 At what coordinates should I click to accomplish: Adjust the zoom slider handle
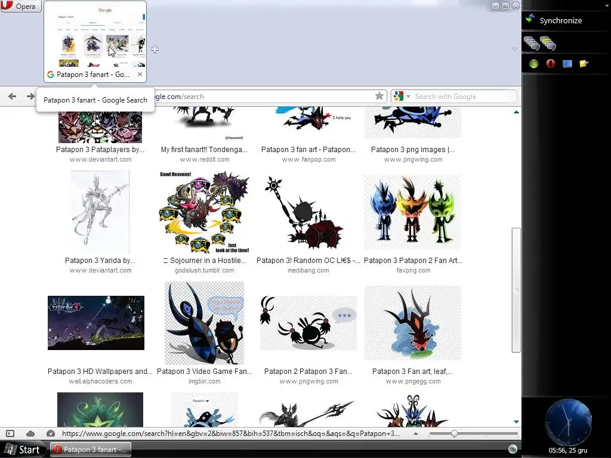click(x=454, y=434)
